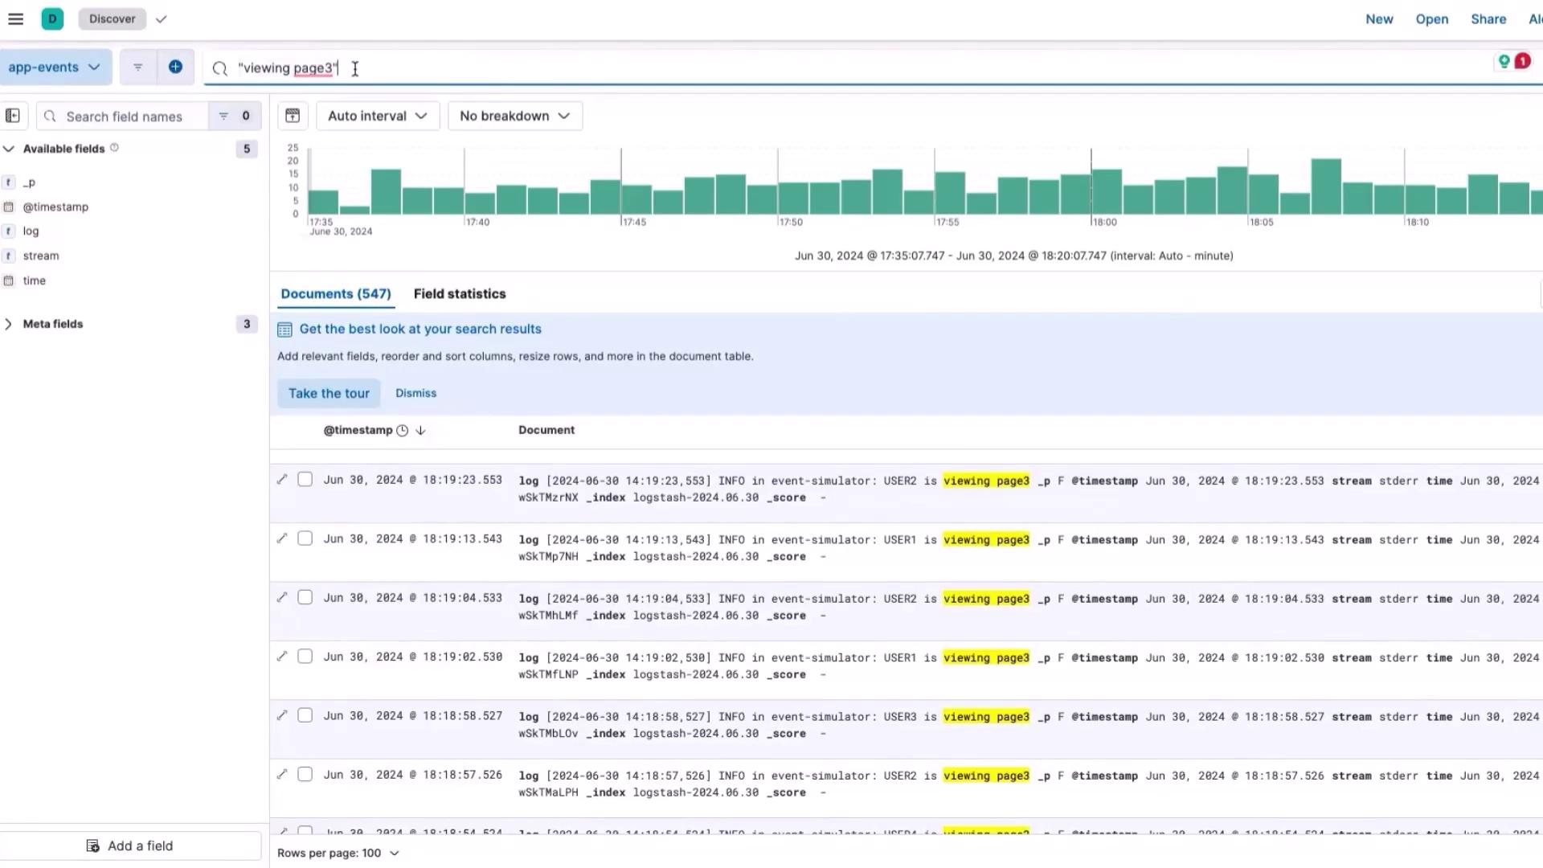Click the filter options icon beside app-events
Screen dimensions: 1543x868
(137, 68)
